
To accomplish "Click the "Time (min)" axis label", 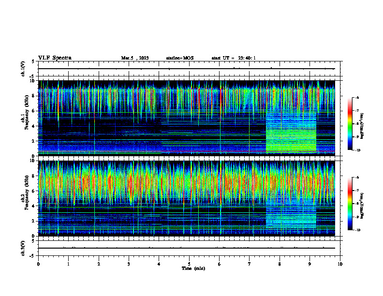I will [193, 268].
